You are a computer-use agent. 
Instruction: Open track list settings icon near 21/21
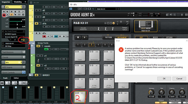point(31,3)
